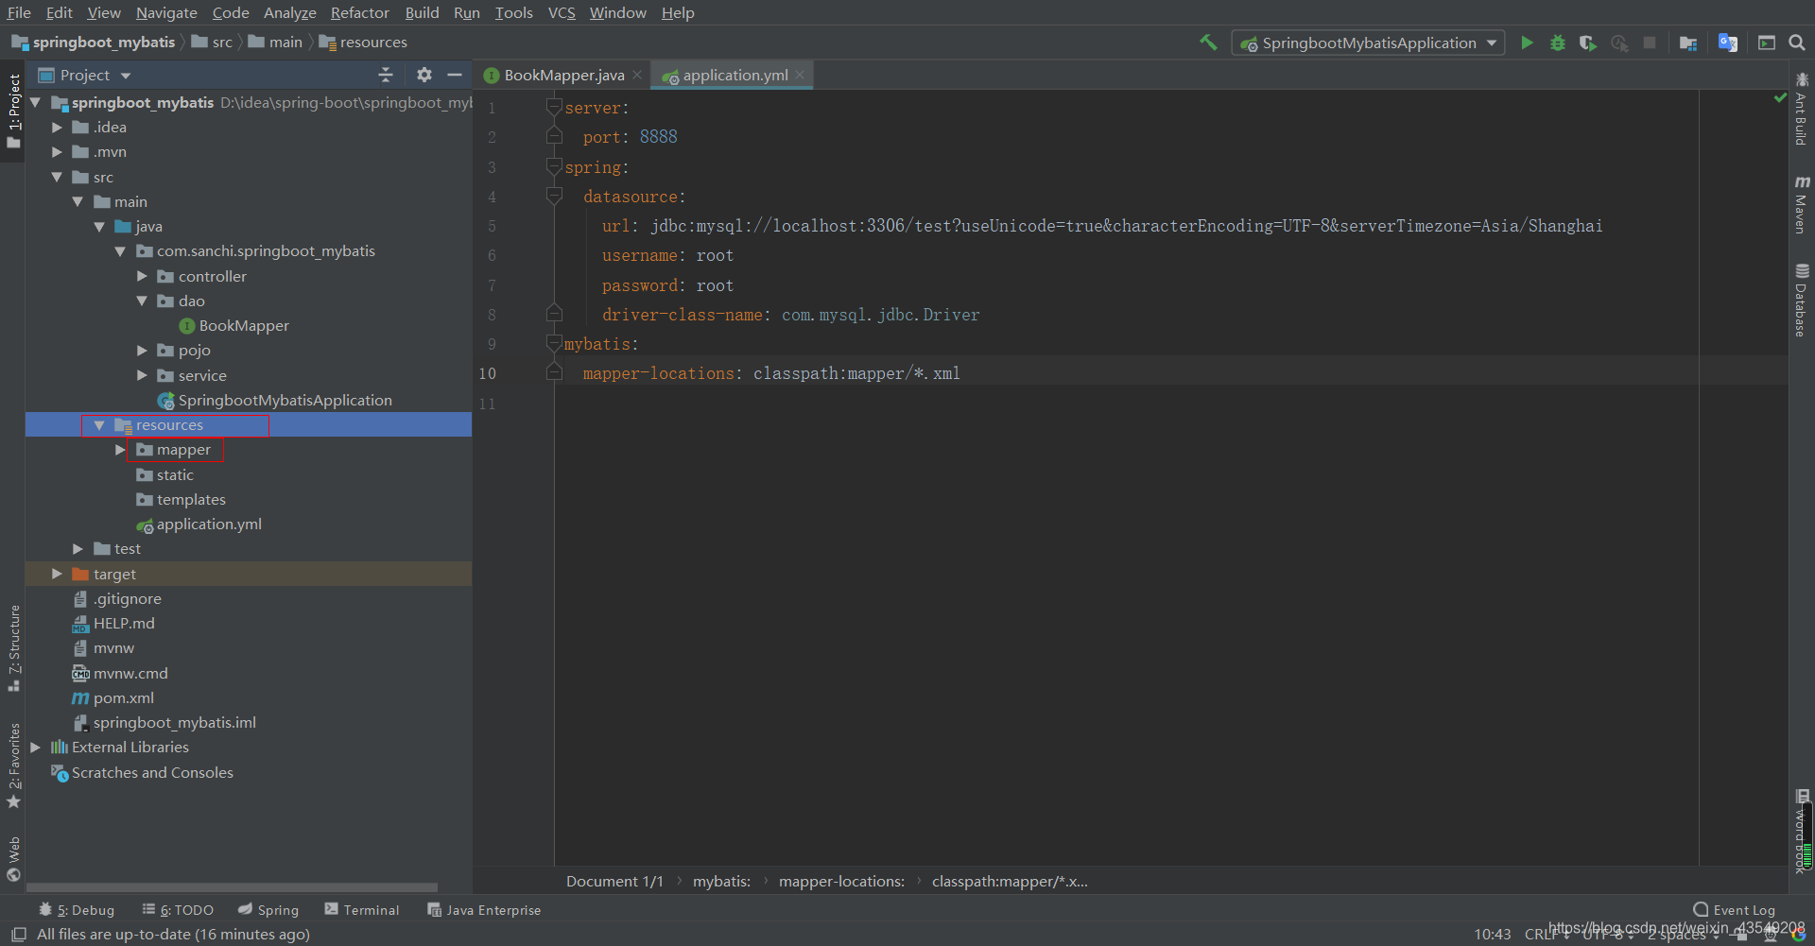Open the Refactor menu
Viewport: 1815px width, 946px height.
(359, 12)
